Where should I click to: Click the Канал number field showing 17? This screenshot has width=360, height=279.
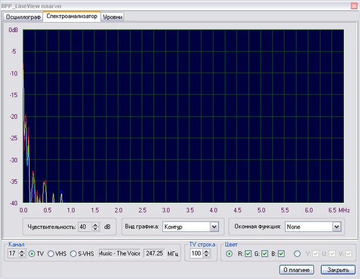pos(13,253)
